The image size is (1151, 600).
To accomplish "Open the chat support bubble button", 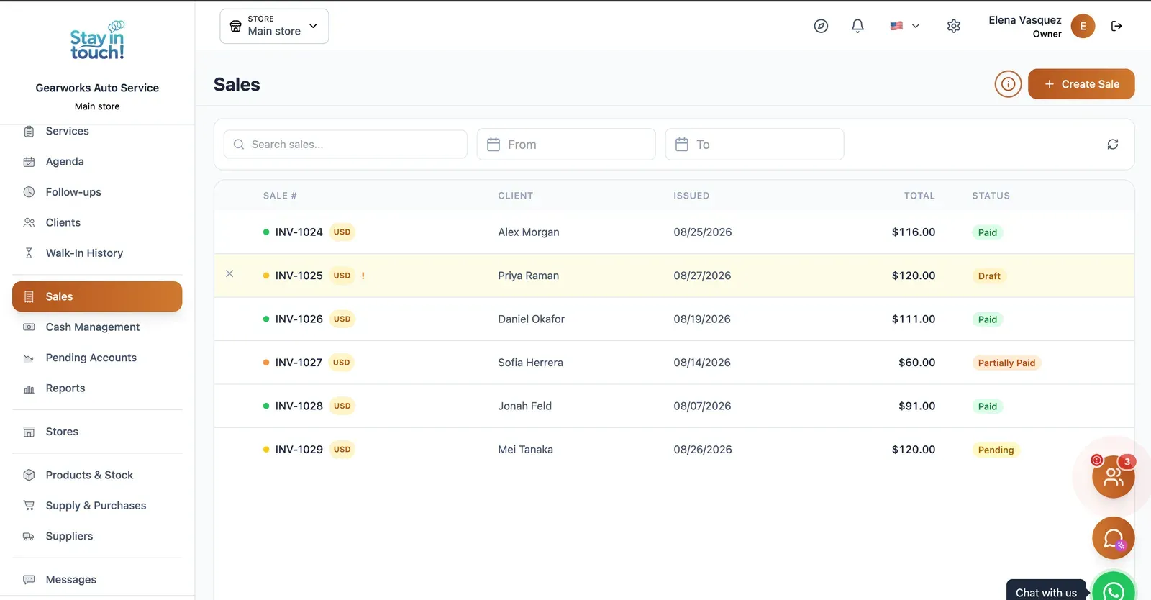I will 1114,538.
